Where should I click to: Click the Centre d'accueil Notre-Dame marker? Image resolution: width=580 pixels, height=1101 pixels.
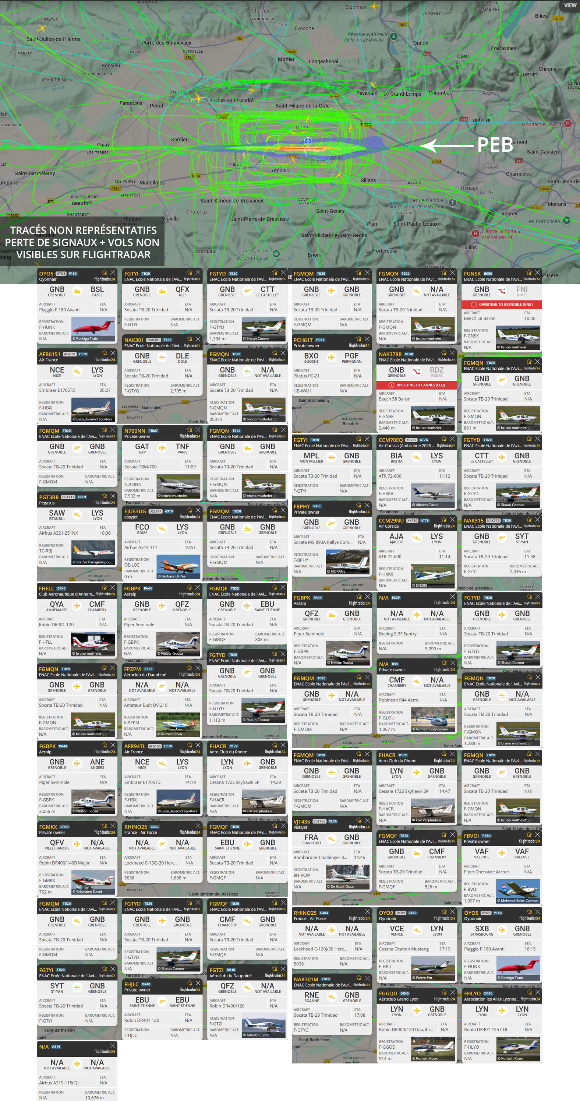pos(453,203)
